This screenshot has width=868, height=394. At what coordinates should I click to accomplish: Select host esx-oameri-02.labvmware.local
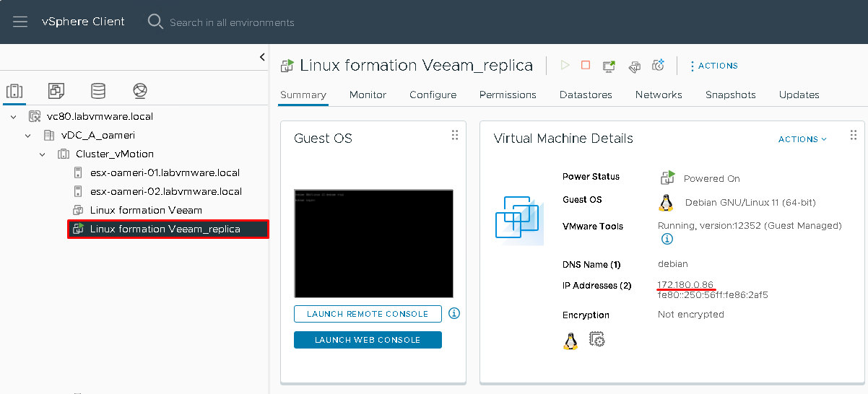click(165, 191)
